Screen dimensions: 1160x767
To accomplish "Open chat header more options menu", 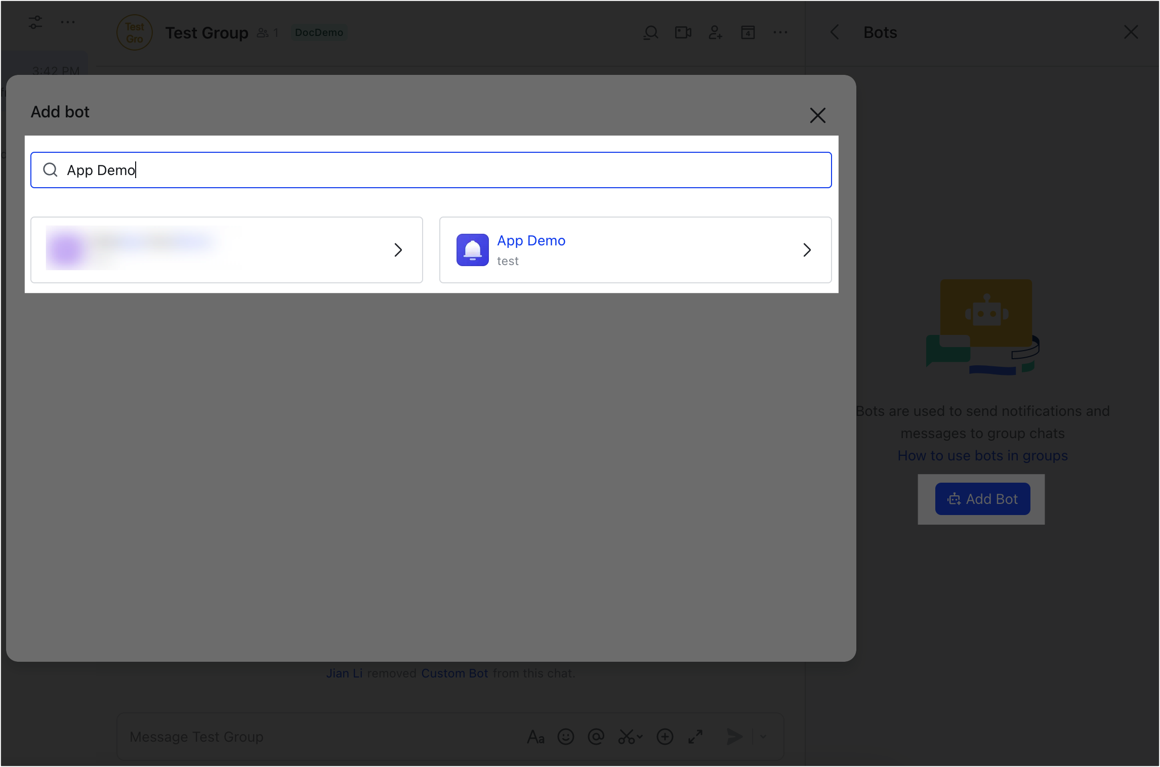I will pyautogui.click(x=780, y=33).
